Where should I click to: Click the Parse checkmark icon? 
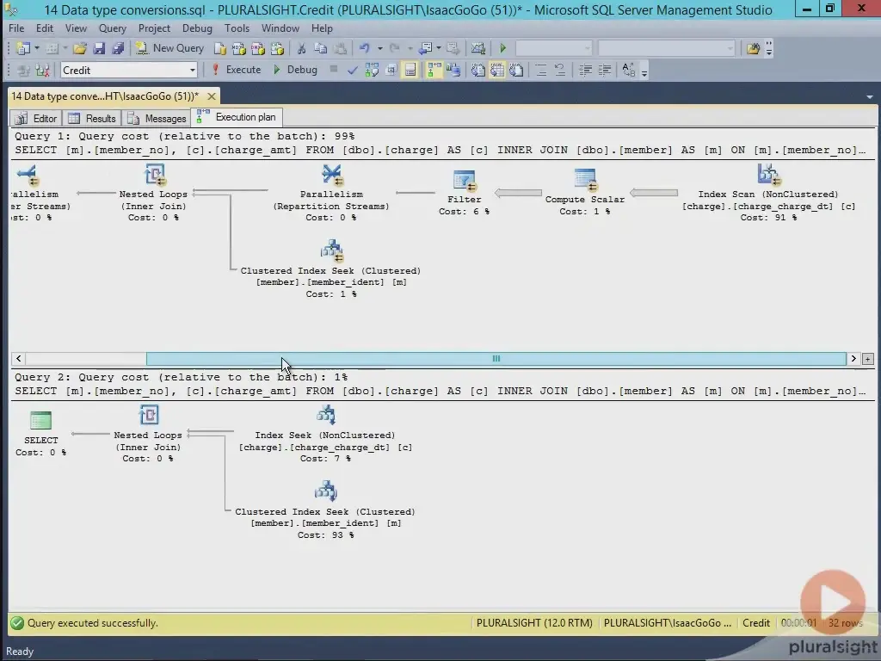pyautogui.click(x=352, y=71)
